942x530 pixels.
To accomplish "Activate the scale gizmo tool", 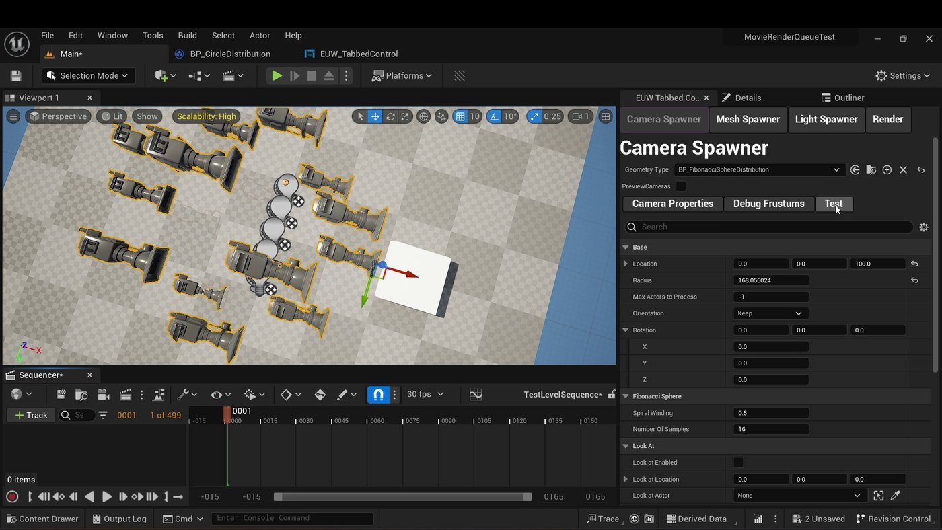I will [405, 116].
